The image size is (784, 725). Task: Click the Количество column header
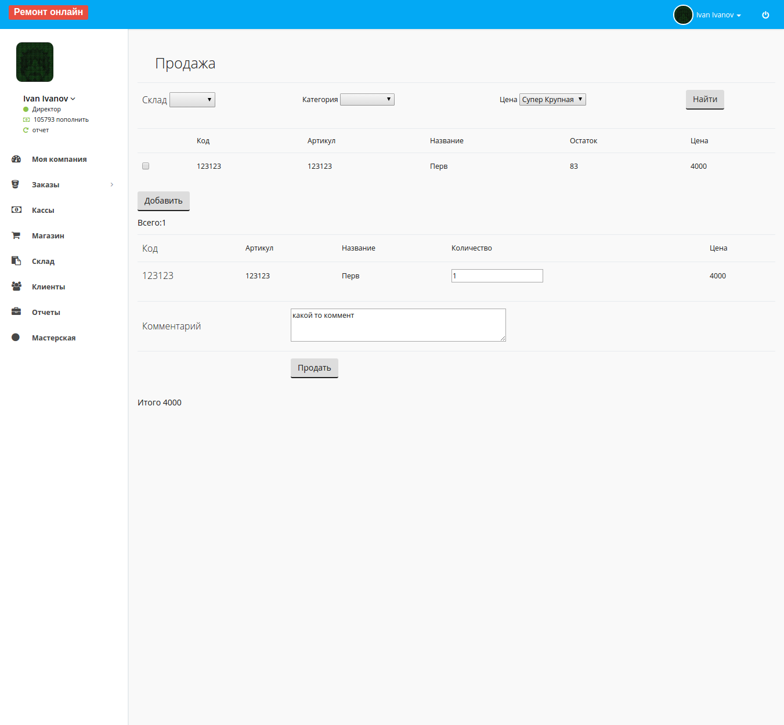pyautogui.click(x=472, y=248)
